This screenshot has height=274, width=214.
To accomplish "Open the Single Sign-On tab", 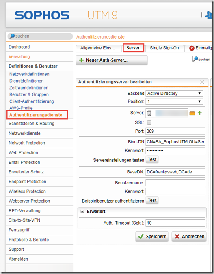I will 164,48.
